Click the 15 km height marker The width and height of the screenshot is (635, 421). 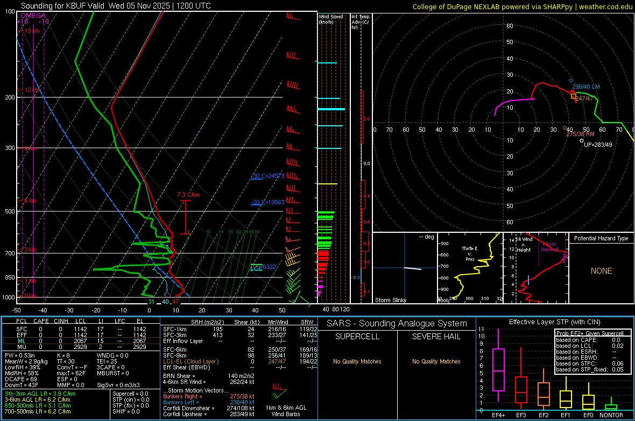pos(31,31)
